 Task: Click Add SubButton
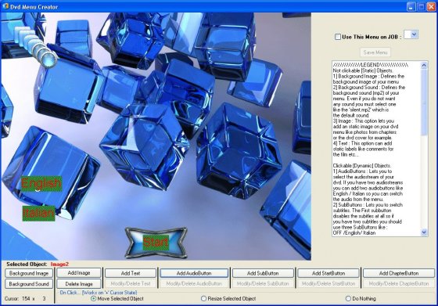(263, 273)
